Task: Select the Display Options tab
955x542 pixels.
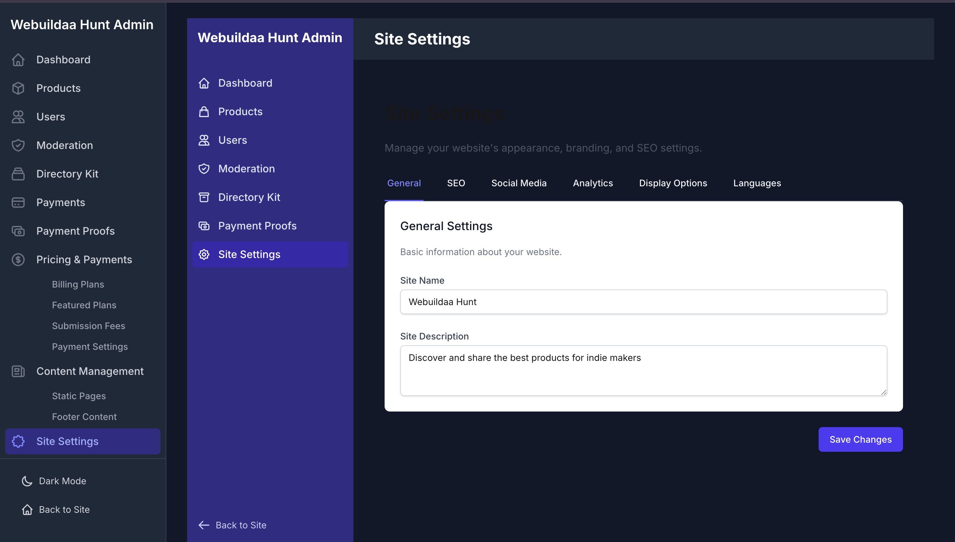Action: pos(673,183)
